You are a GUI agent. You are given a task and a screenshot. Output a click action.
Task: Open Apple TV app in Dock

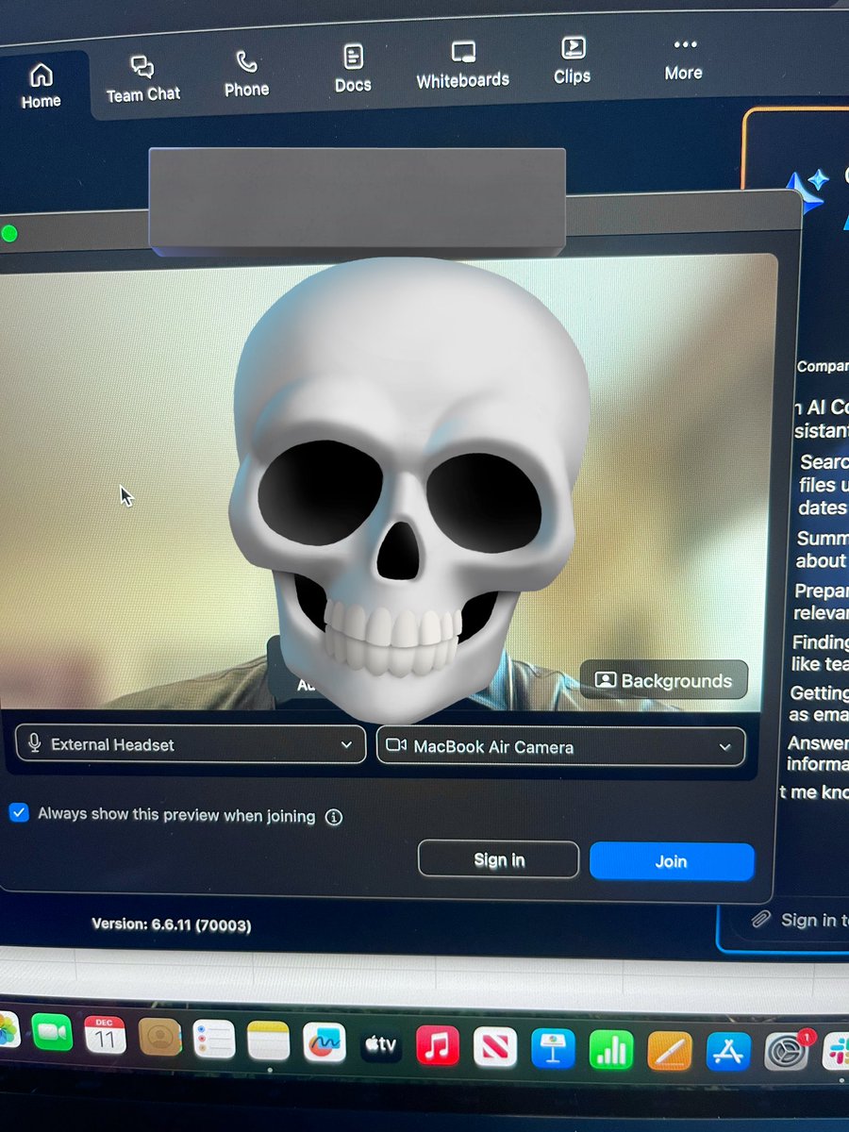click(x=381, y=1044)
